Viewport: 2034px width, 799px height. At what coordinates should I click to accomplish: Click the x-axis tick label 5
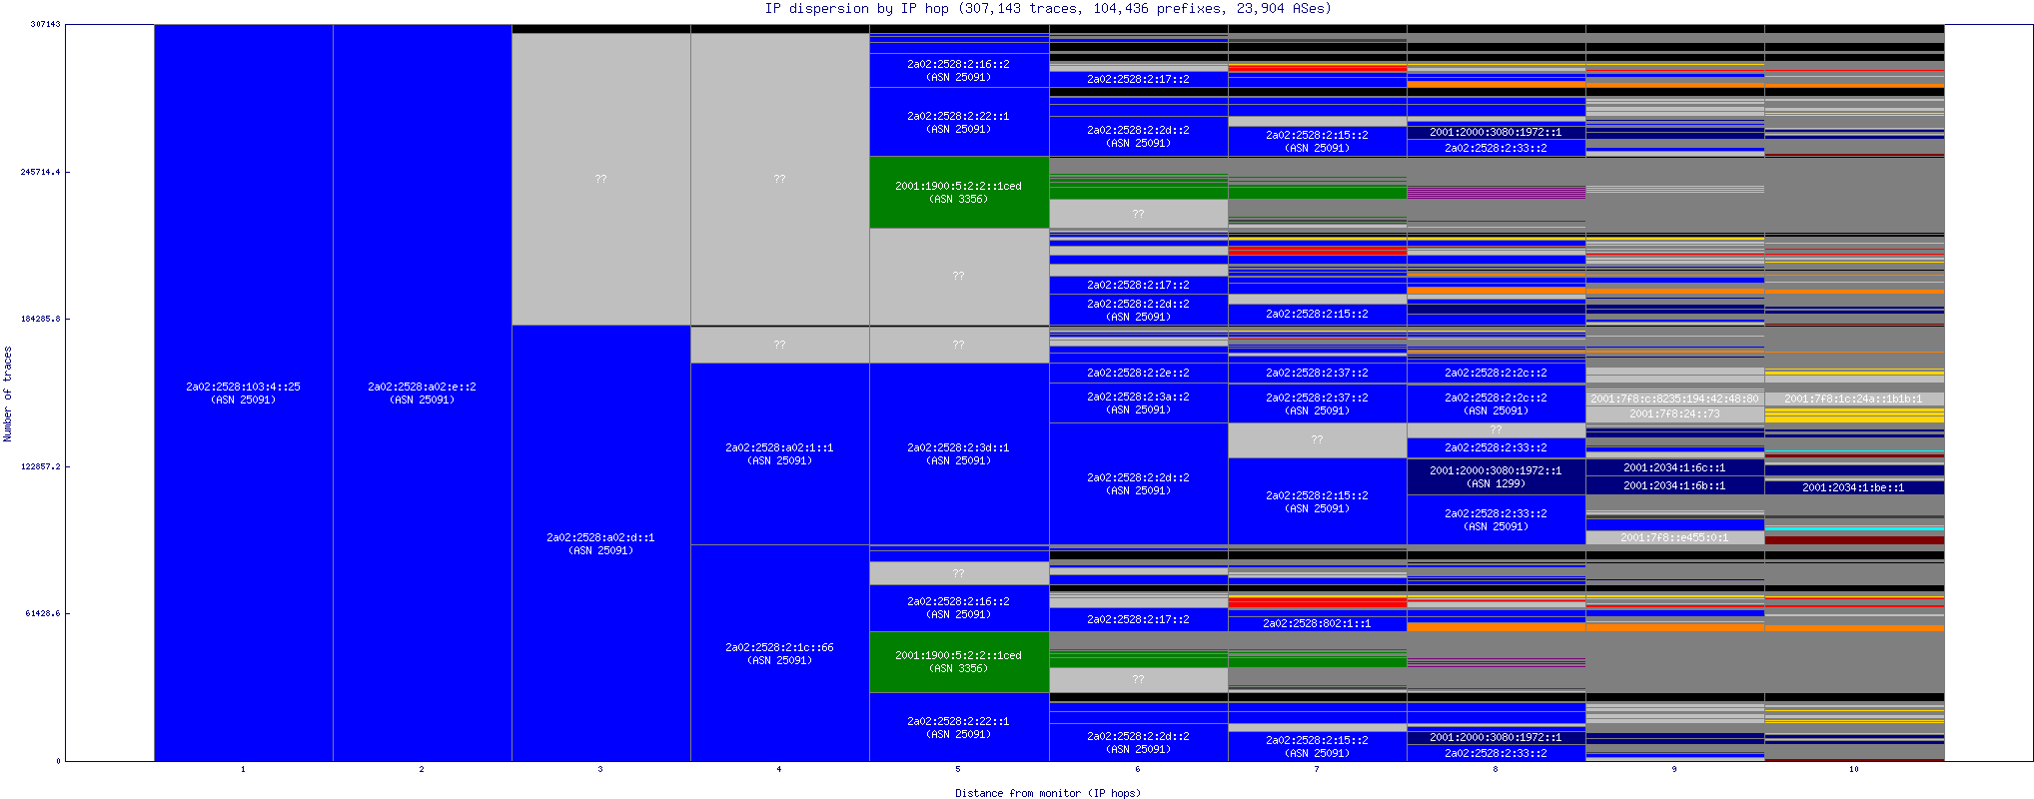coord(958,769)
